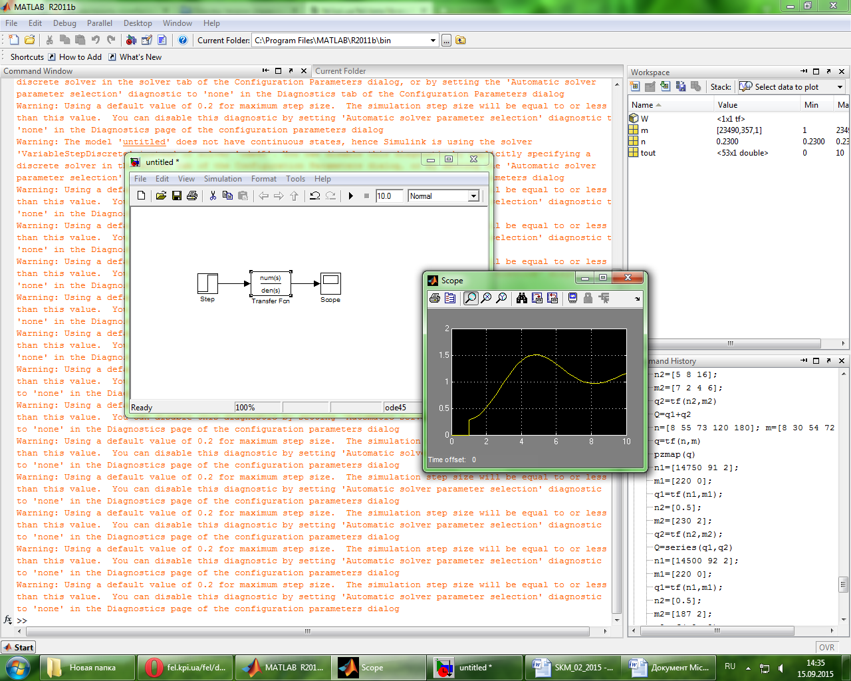The width and height of the screenshot is (851, 681).
Task: Toggle Zoom X-axis tool in Scope
Action: [x=486, y=298]
